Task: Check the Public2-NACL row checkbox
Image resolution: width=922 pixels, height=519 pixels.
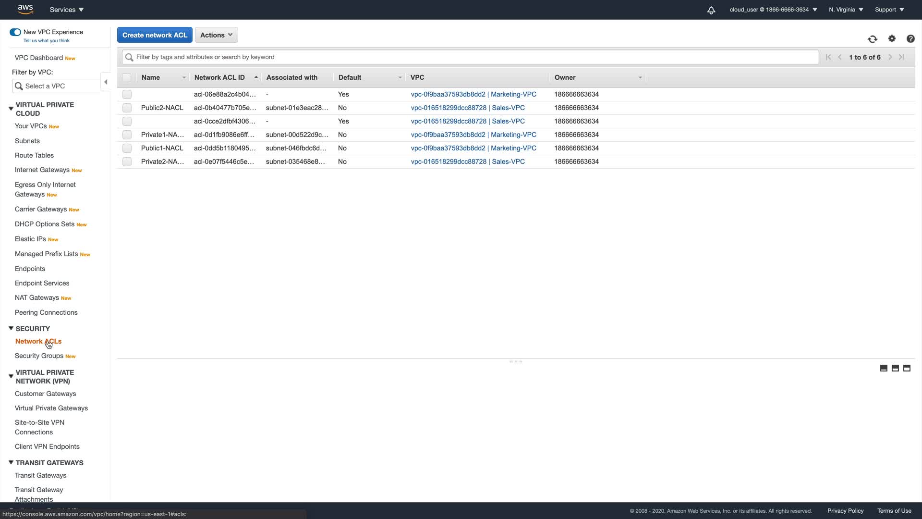Action: (x=127, y=108)
